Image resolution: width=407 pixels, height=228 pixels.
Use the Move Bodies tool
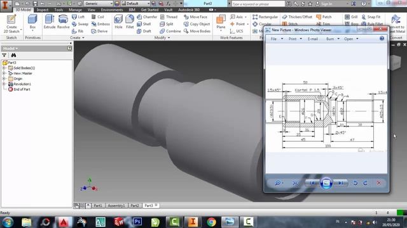point(197,31)
